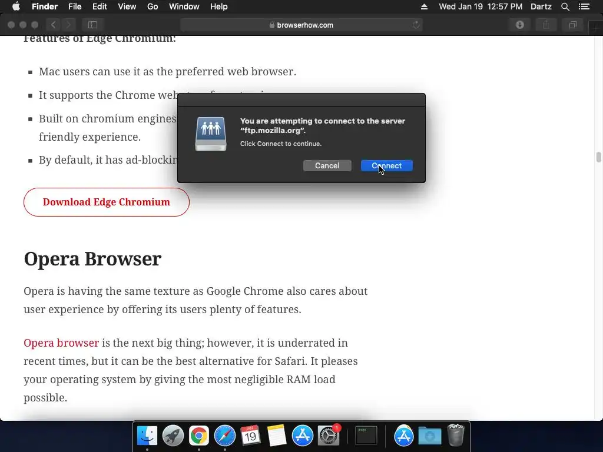The image size is (603, 452).
Task: Open Safari compass in the Dock
Action: click(x=225, y=436)
